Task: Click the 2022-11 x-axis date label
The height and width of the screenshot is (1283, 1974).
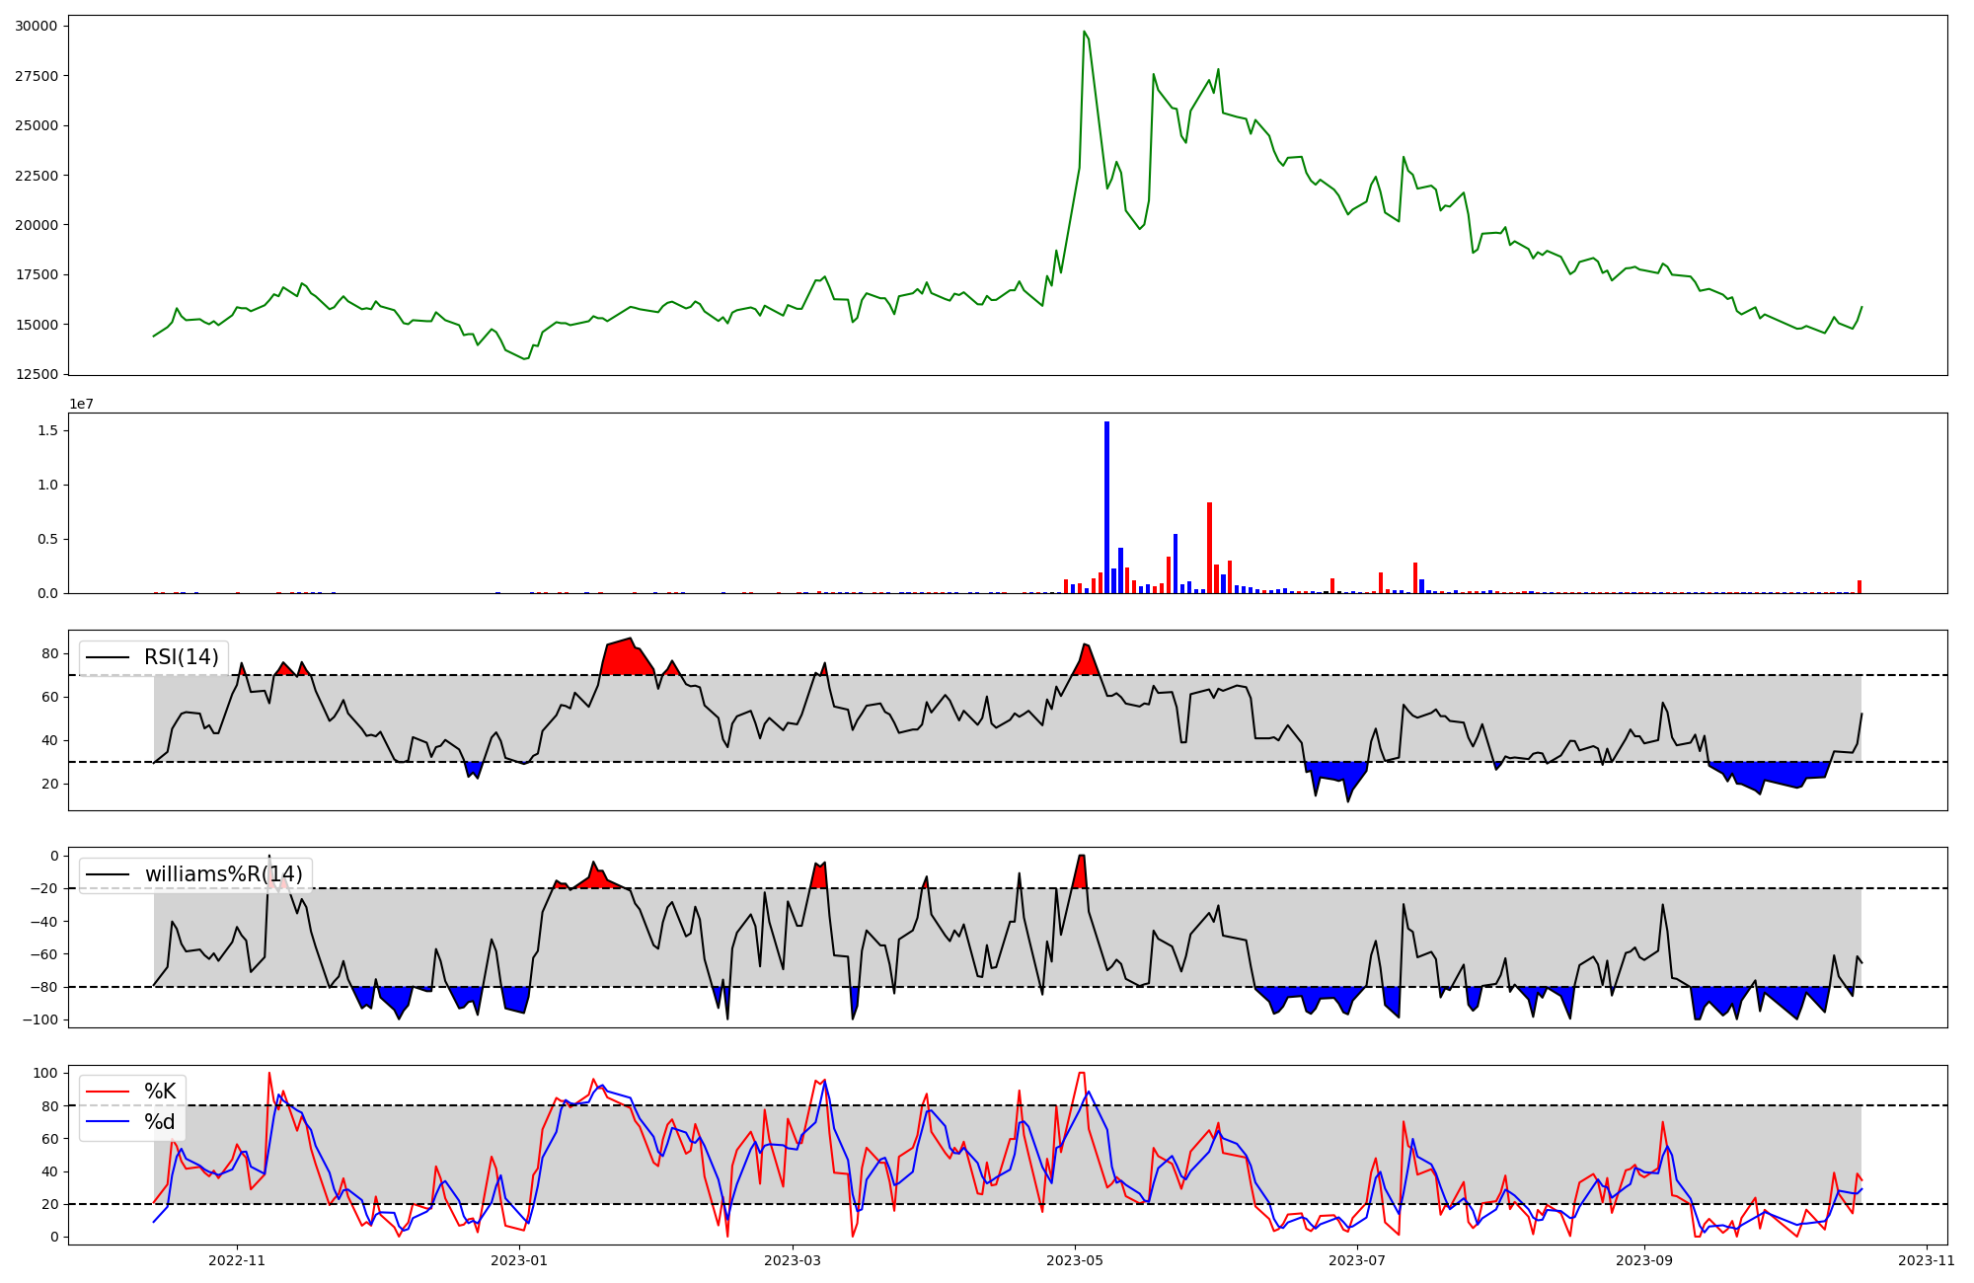Action: click(x=238, y=1260)
